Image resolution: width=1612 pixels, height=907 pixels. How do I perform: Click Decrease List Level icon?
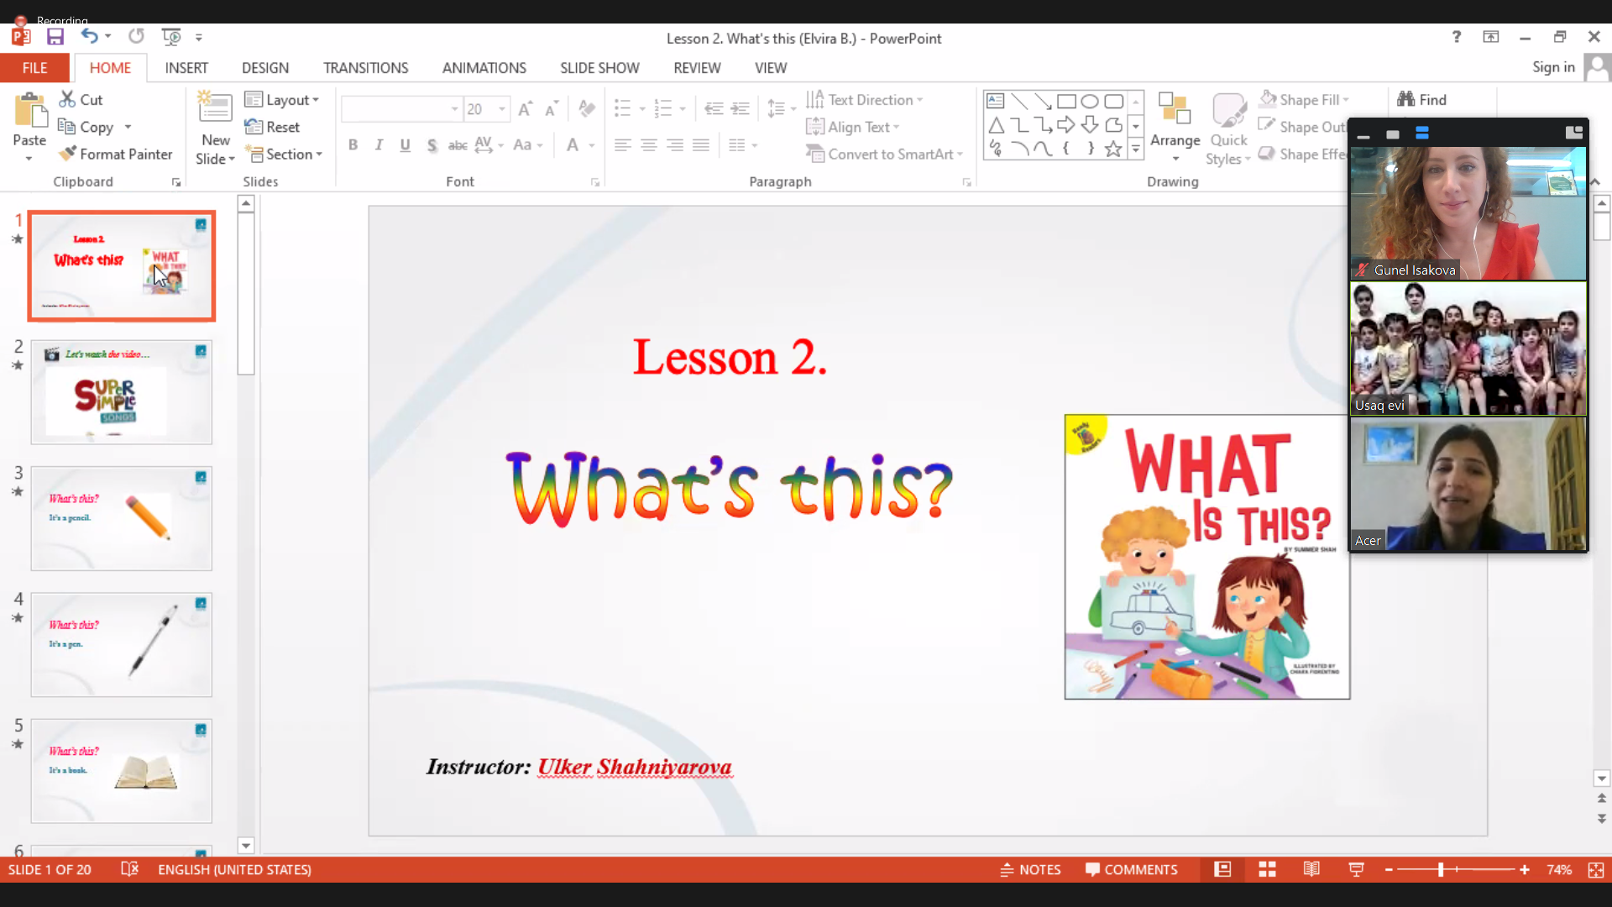714,109
